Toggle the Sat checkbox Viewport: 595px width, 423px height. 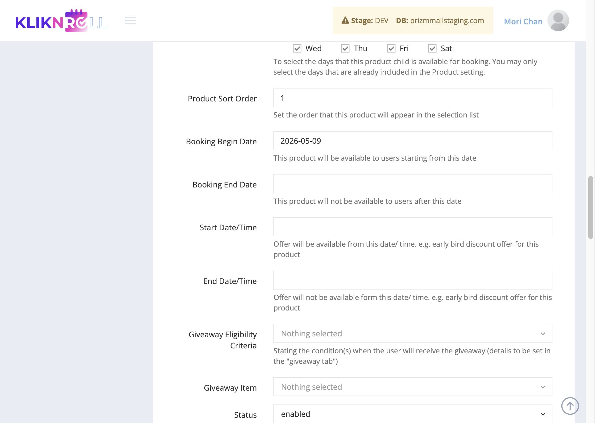[432, 48]
